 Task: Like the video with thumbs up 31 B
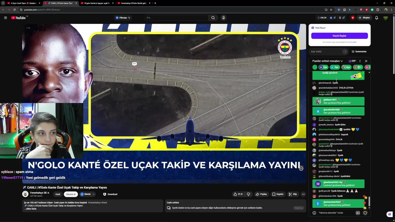pyautogui.click(x=238, y=194)
